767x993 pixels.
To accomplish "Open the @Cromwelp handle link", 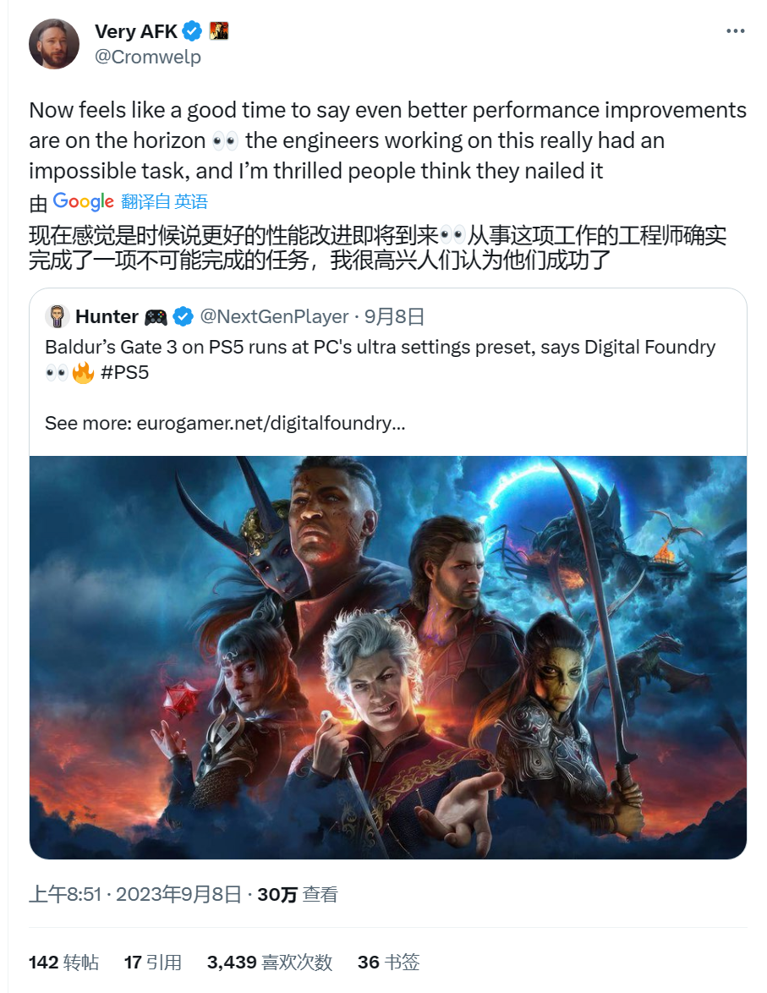I will tap(148, 57).
